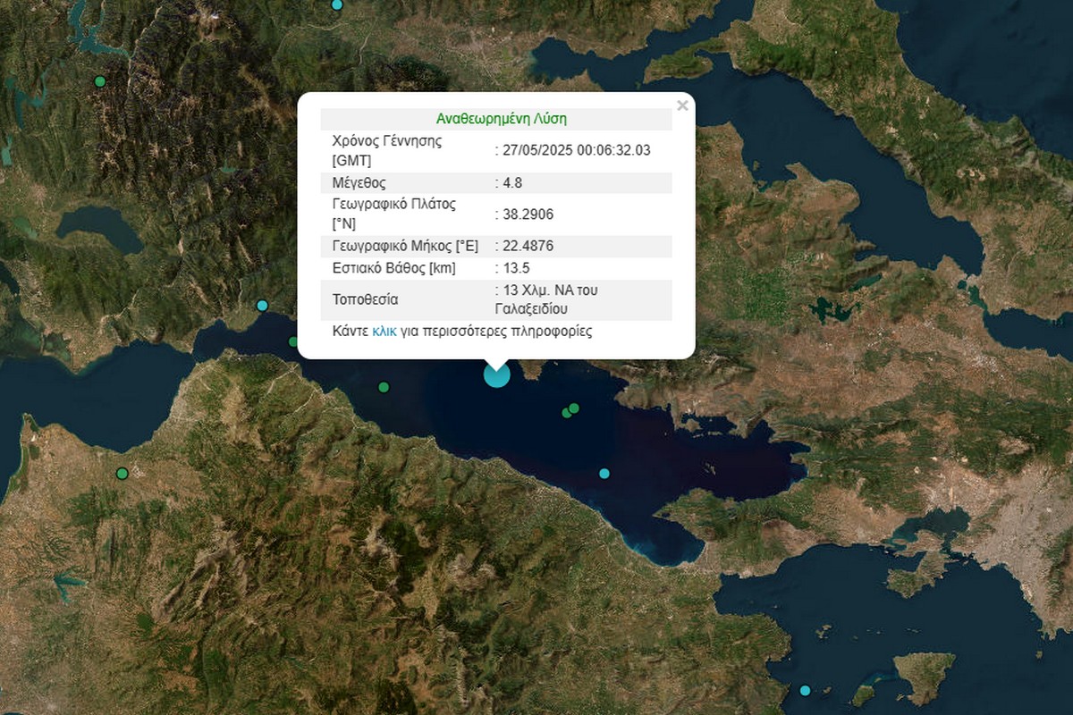Select the small cyan marker southeast of epicenter
The height and width of the screenshot is (715, 1073).
point(604,473)
